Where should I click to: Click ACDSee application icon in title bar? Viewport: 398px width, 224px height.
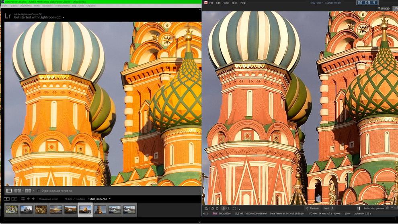(206, 3)
